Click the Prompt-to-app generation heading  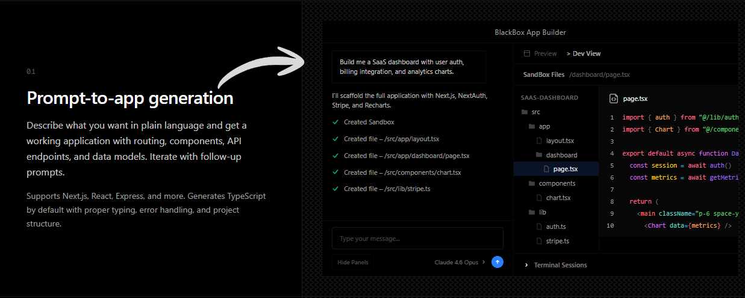[x=130, y=98]
